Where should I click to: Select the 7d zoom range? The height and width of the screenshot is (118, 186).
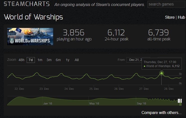pyautogui.click(x=31, y=60)
